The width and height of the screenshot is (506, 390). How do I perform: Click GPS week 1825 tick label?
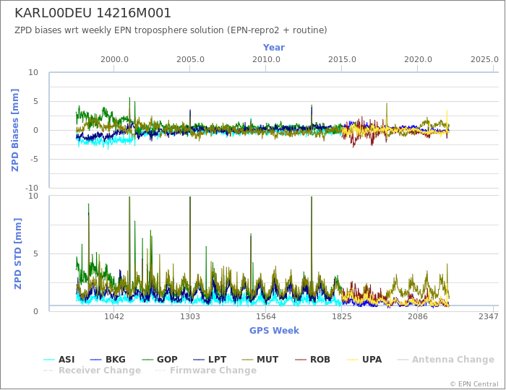click(x=342, y=316)
